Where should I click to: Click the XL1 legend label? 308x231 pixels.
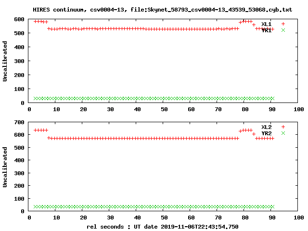(266, 24)
